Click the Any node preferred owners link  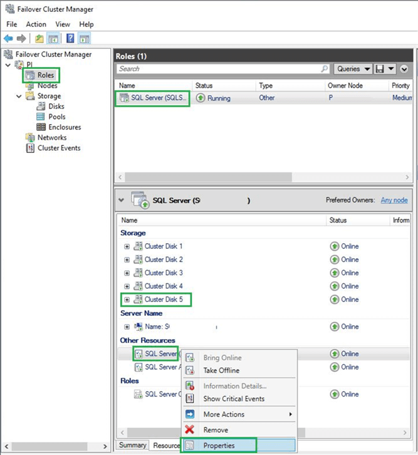(x=394, y=200)
